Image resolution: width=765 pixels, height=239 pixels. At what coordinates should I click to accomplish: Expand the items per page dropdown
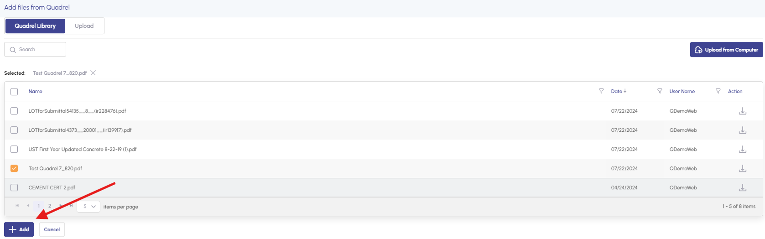click(x=88, y=207)
